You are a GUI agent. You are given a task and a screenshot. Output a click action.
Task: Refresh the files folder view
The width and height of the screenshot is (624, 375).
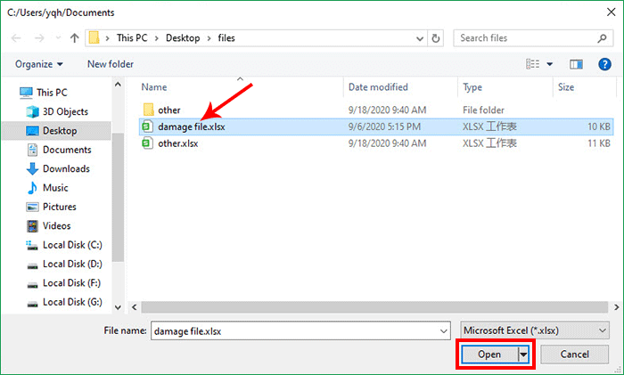pyautogui.click(x=436, y=38)
